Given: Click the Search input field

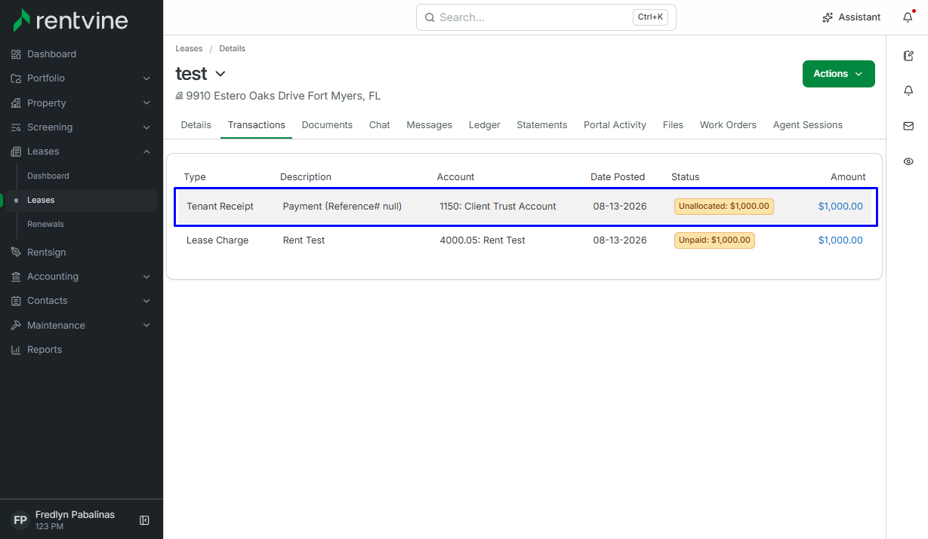Looking at the screenshot, I should (546, 17).
